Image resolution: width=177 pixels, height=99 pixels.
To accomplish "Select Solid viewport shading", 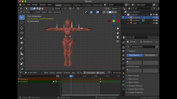I will click(x=110, y=12).
